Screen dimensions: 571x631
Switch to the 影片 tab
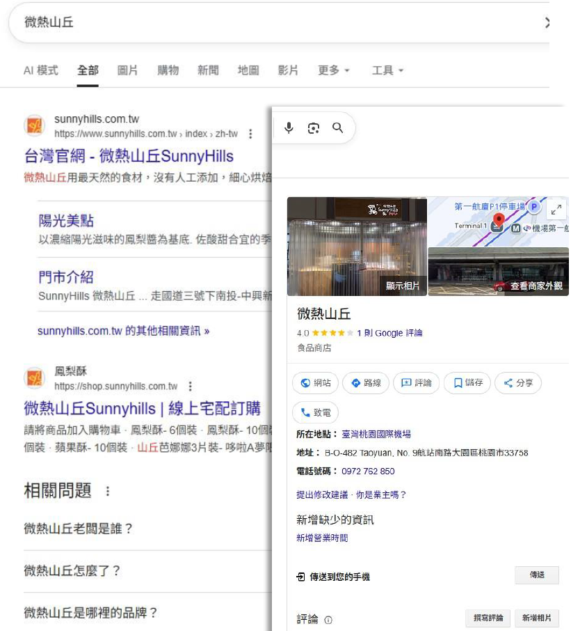[288, 70]
